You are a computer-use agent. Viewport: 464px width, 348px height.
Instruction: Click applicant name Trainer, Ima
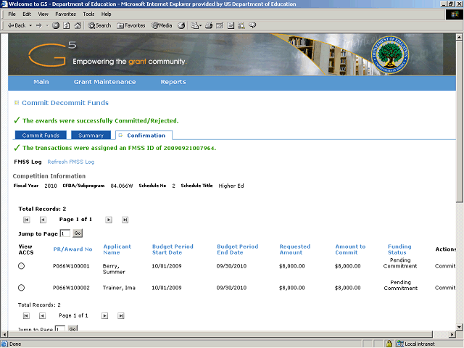pos(119,288)
